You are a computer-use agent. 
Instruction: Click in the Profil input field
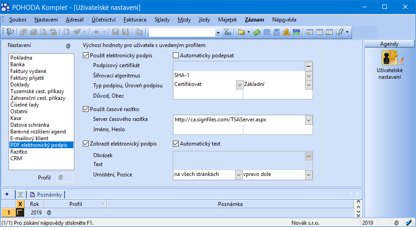pos(65,177)
